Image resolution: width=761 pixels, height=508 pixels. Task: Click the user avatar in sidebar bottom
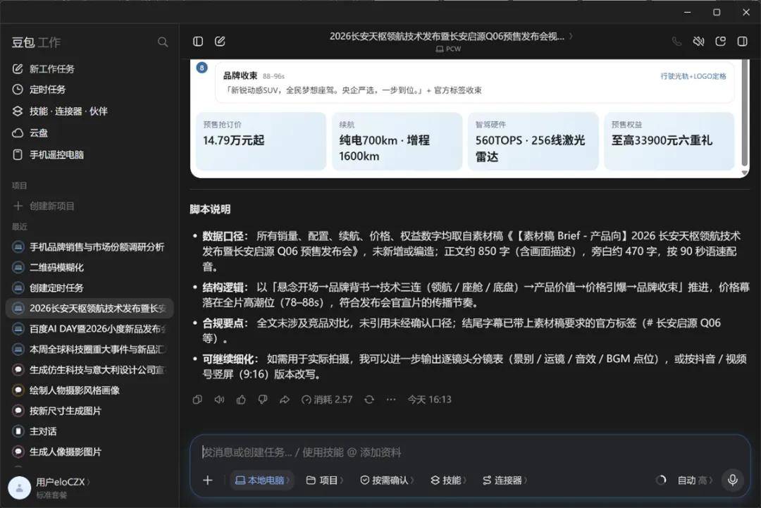click(x=20, y=488)
